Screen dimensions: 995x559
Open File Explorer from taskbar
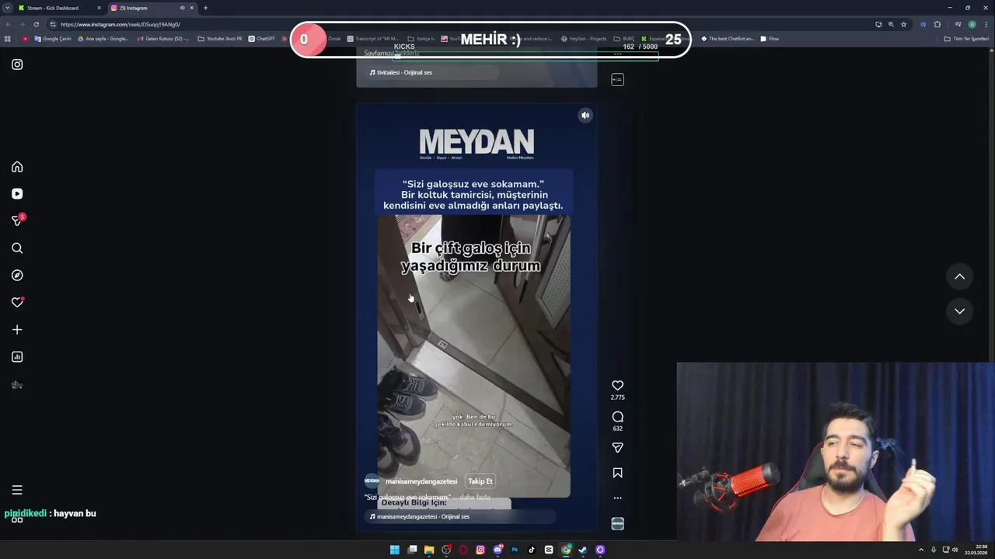point(428,550)
